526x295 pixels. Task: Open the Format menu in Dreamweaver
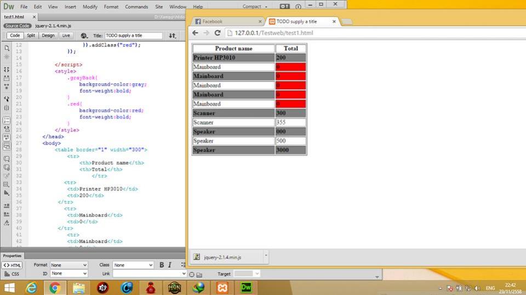[111, 7]
